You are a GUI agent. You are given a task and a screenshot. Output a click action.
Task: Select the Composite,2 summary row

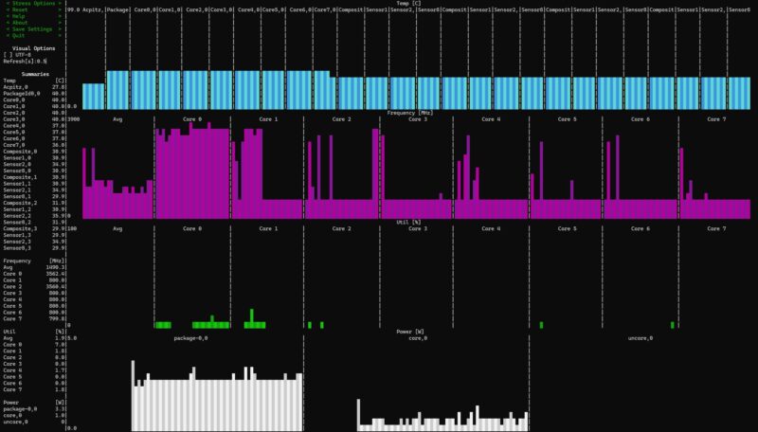pos(34,203)
